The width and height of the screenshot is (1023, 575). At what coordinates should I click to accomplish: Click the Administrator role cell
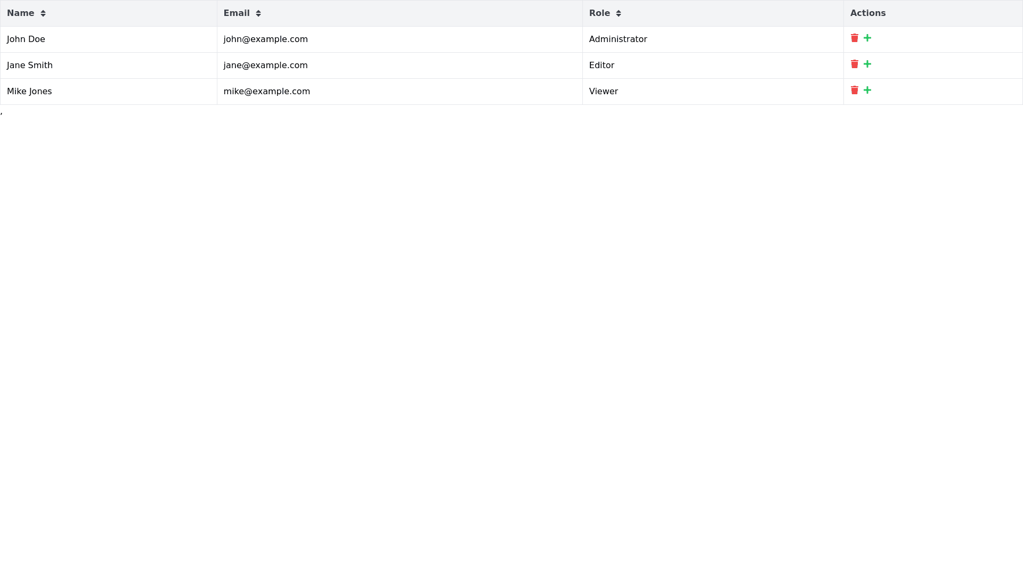pos(618,39)
